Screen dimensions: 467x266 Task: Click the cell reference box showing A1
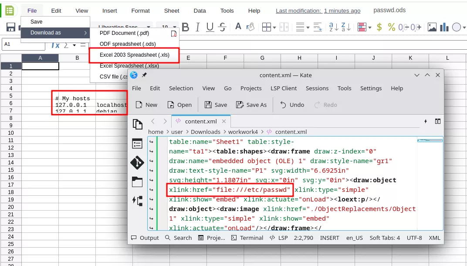point(22,44)
